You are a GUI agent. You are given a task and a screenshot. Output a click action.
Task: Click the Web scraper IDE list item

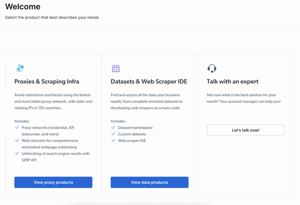[x=132, y=141]
